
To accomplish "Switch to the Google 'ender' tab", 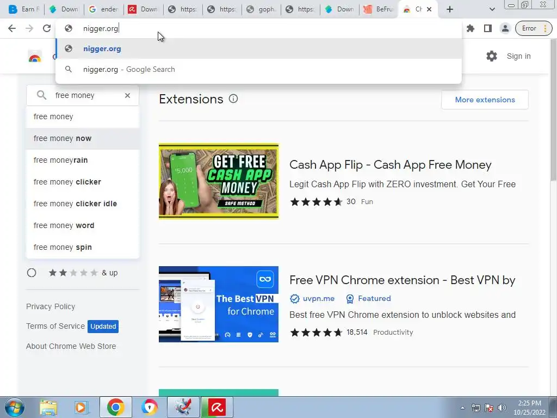I will click(104, 9).
